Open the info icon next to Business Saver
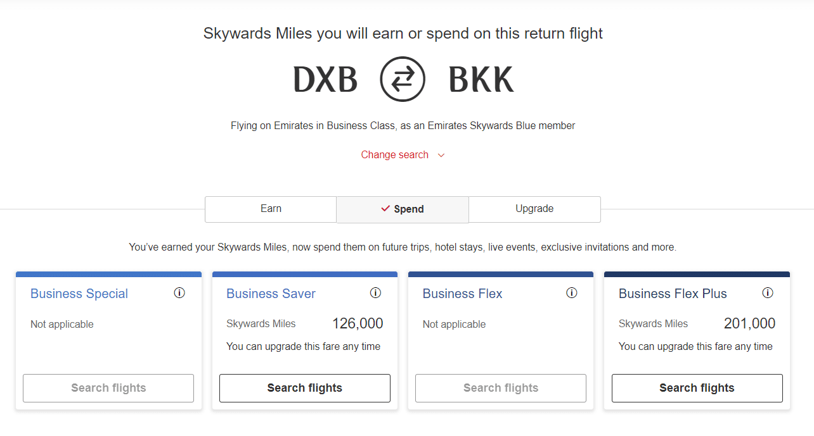The width and height of the screenshot is (814, 436). click(375, 293)
